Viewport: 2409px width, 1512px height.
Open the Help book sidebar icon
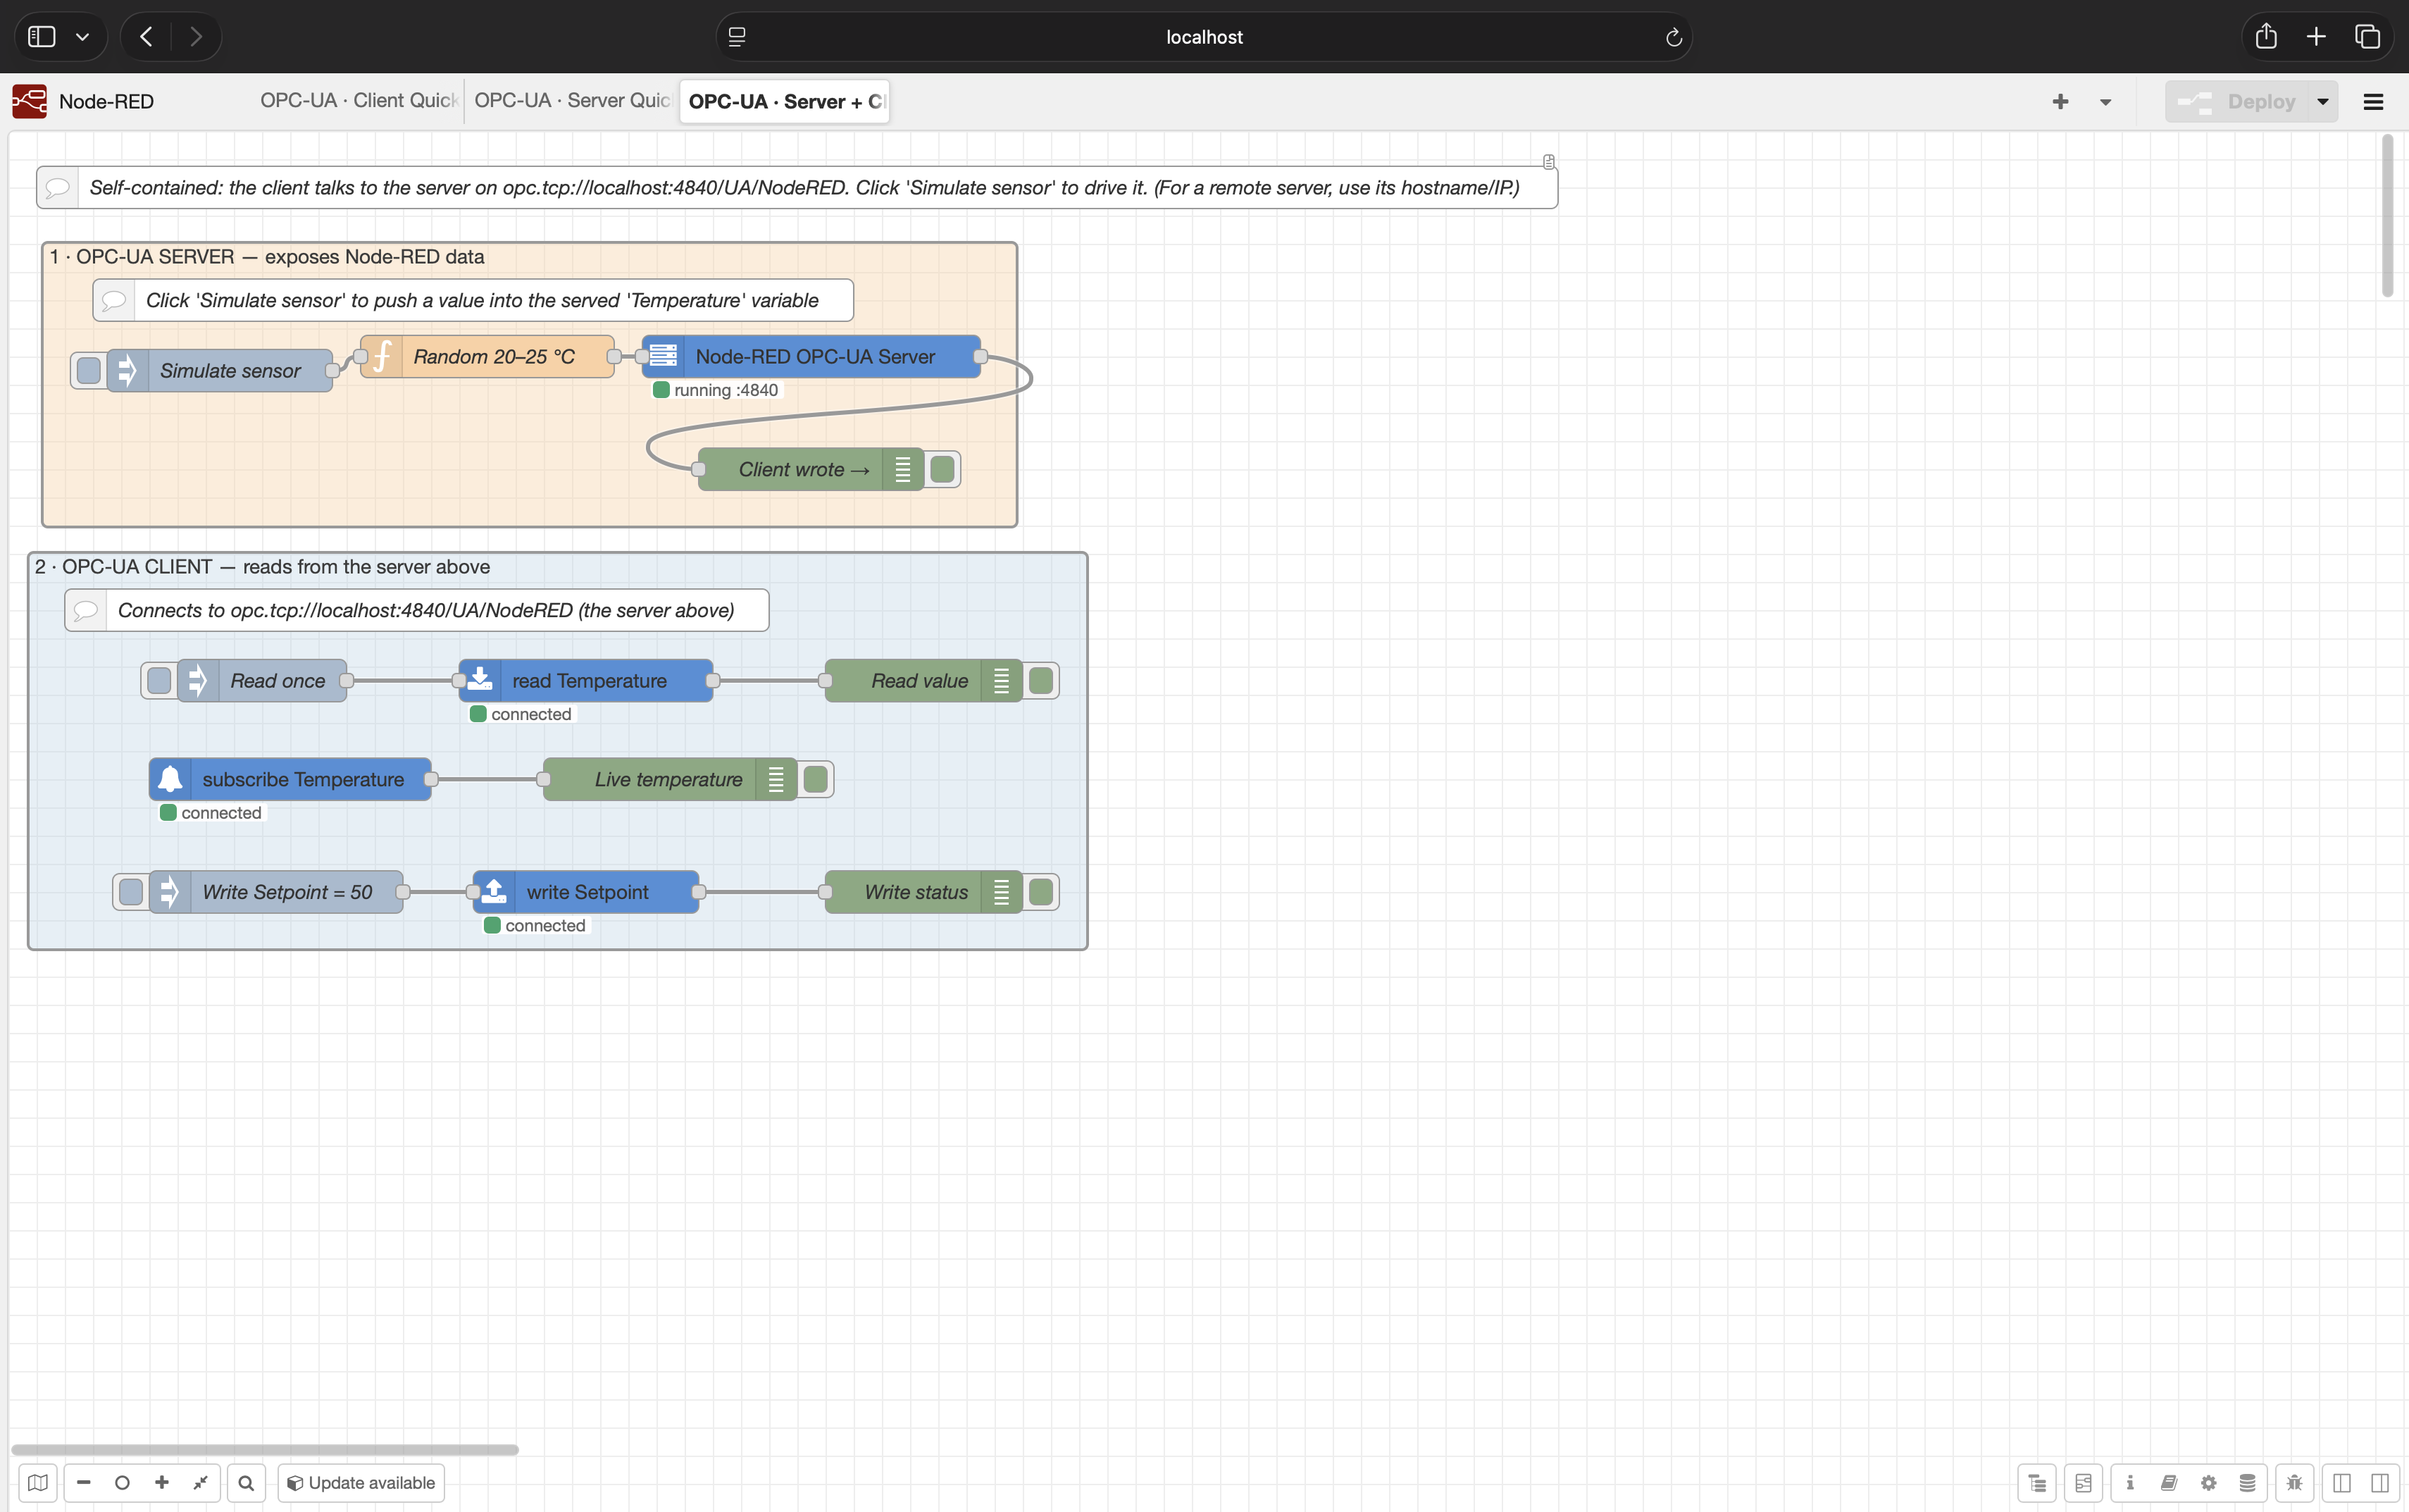tap(2169, 1482)
